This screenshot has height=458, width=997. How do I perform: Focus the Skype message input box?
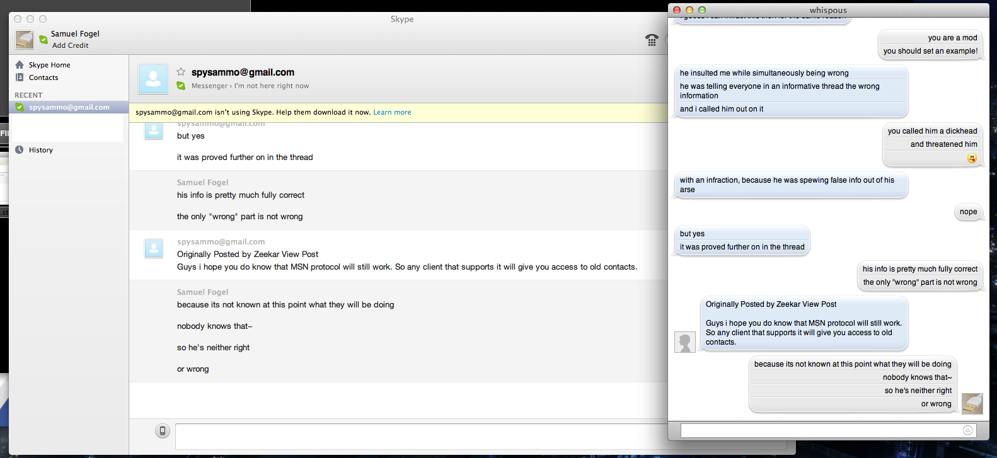(x=421, y=436)
